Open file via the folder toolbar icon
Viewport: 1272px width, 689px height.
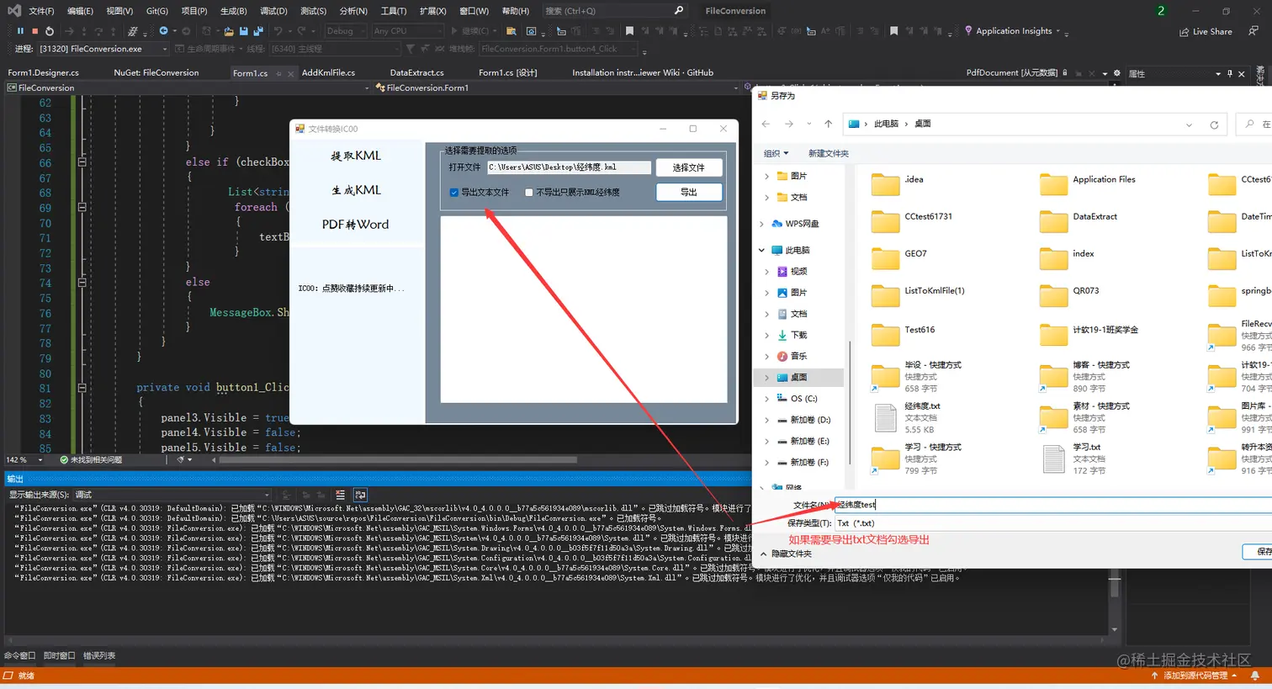(x=229, y=31)
